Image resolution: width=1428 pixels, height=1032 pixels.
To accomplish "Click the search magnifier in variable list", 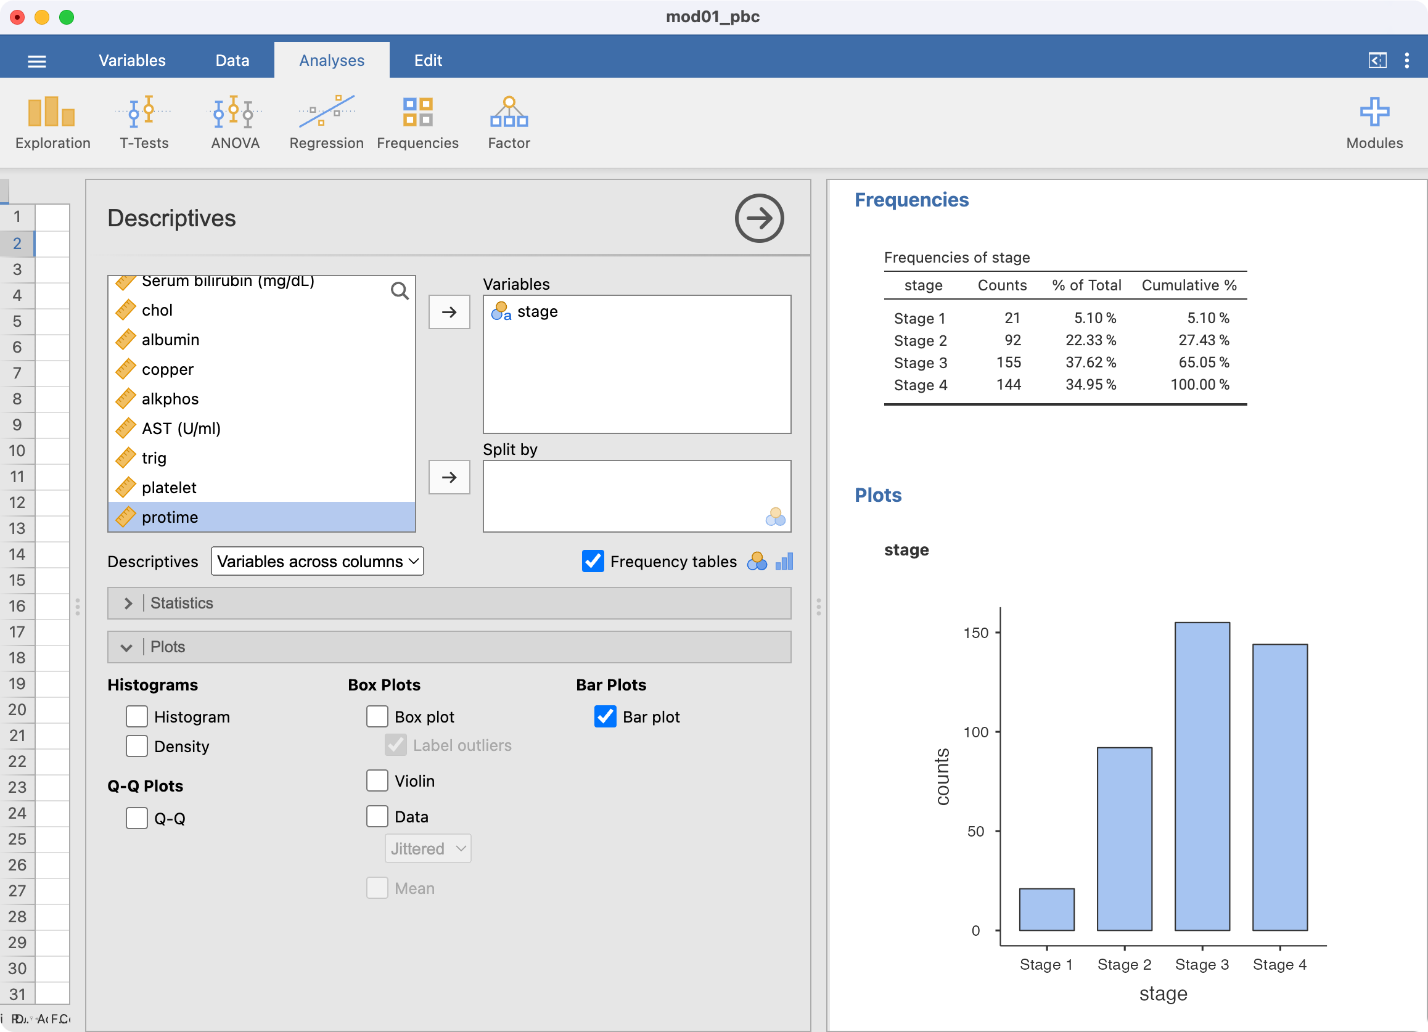I will 399,291.
